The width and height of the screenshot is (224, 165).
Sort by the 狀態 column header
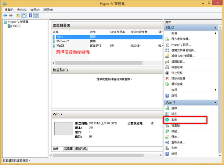(x=93, y=32)
